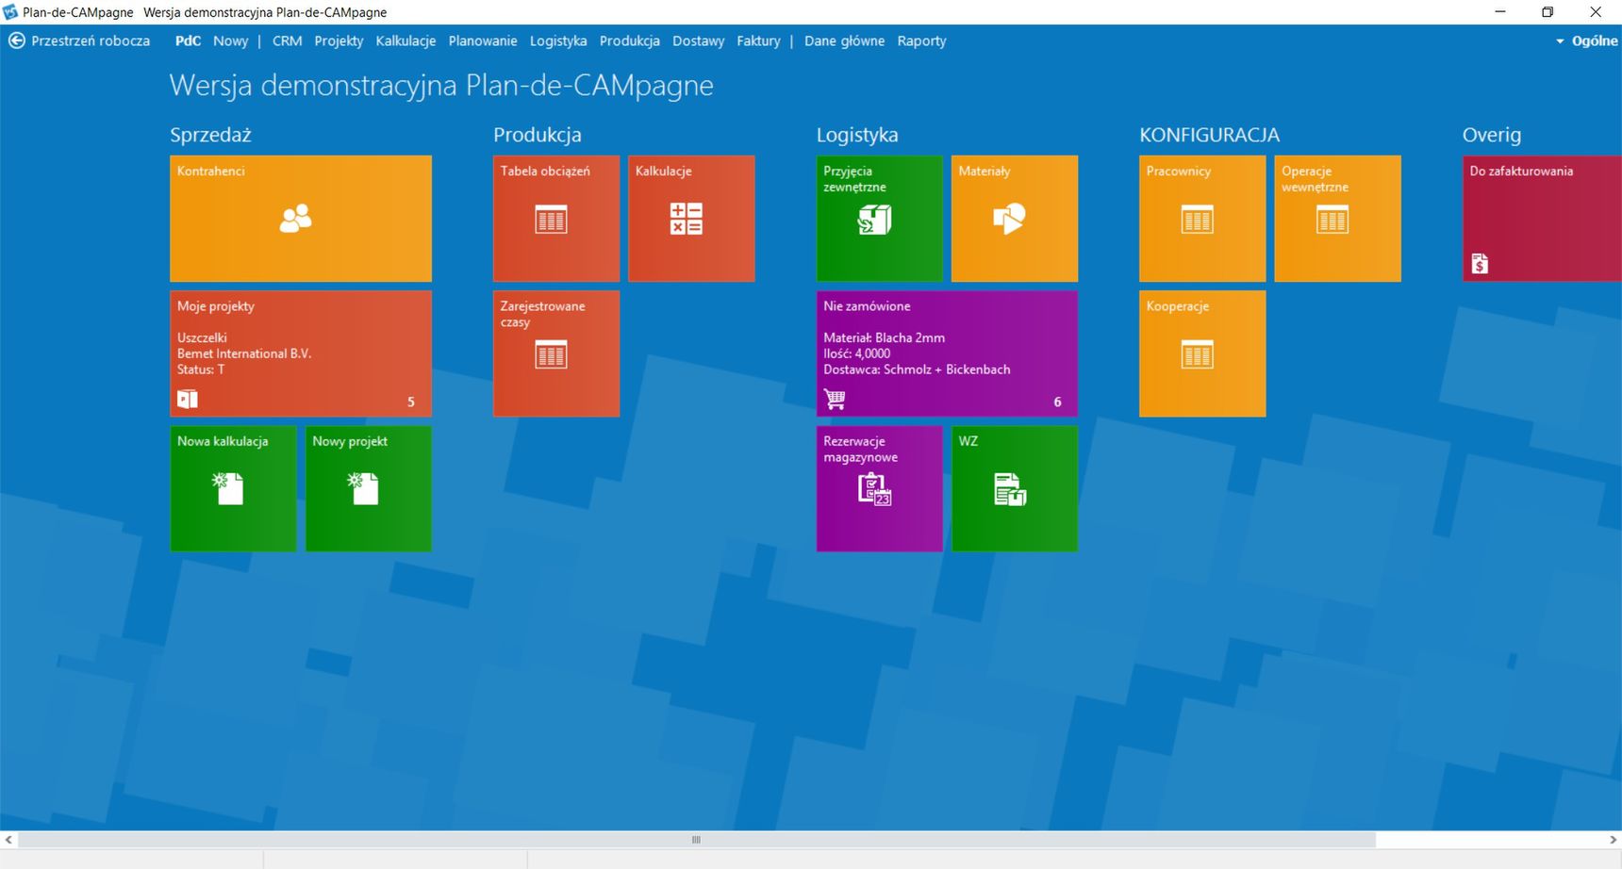
Task: Open the Kalkulacje calculator icon
Action: [x=686, y=219]
